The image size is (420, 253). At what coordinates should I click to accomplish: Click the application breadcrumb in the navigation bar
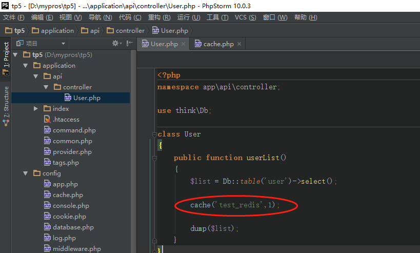(x=53, y=31)
